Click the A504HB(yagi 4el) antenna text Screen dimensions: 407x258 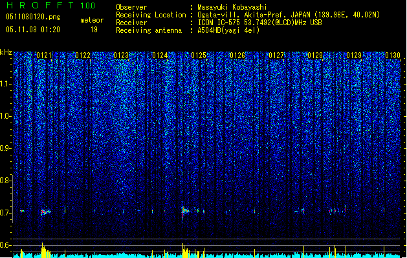pos(228,30)
